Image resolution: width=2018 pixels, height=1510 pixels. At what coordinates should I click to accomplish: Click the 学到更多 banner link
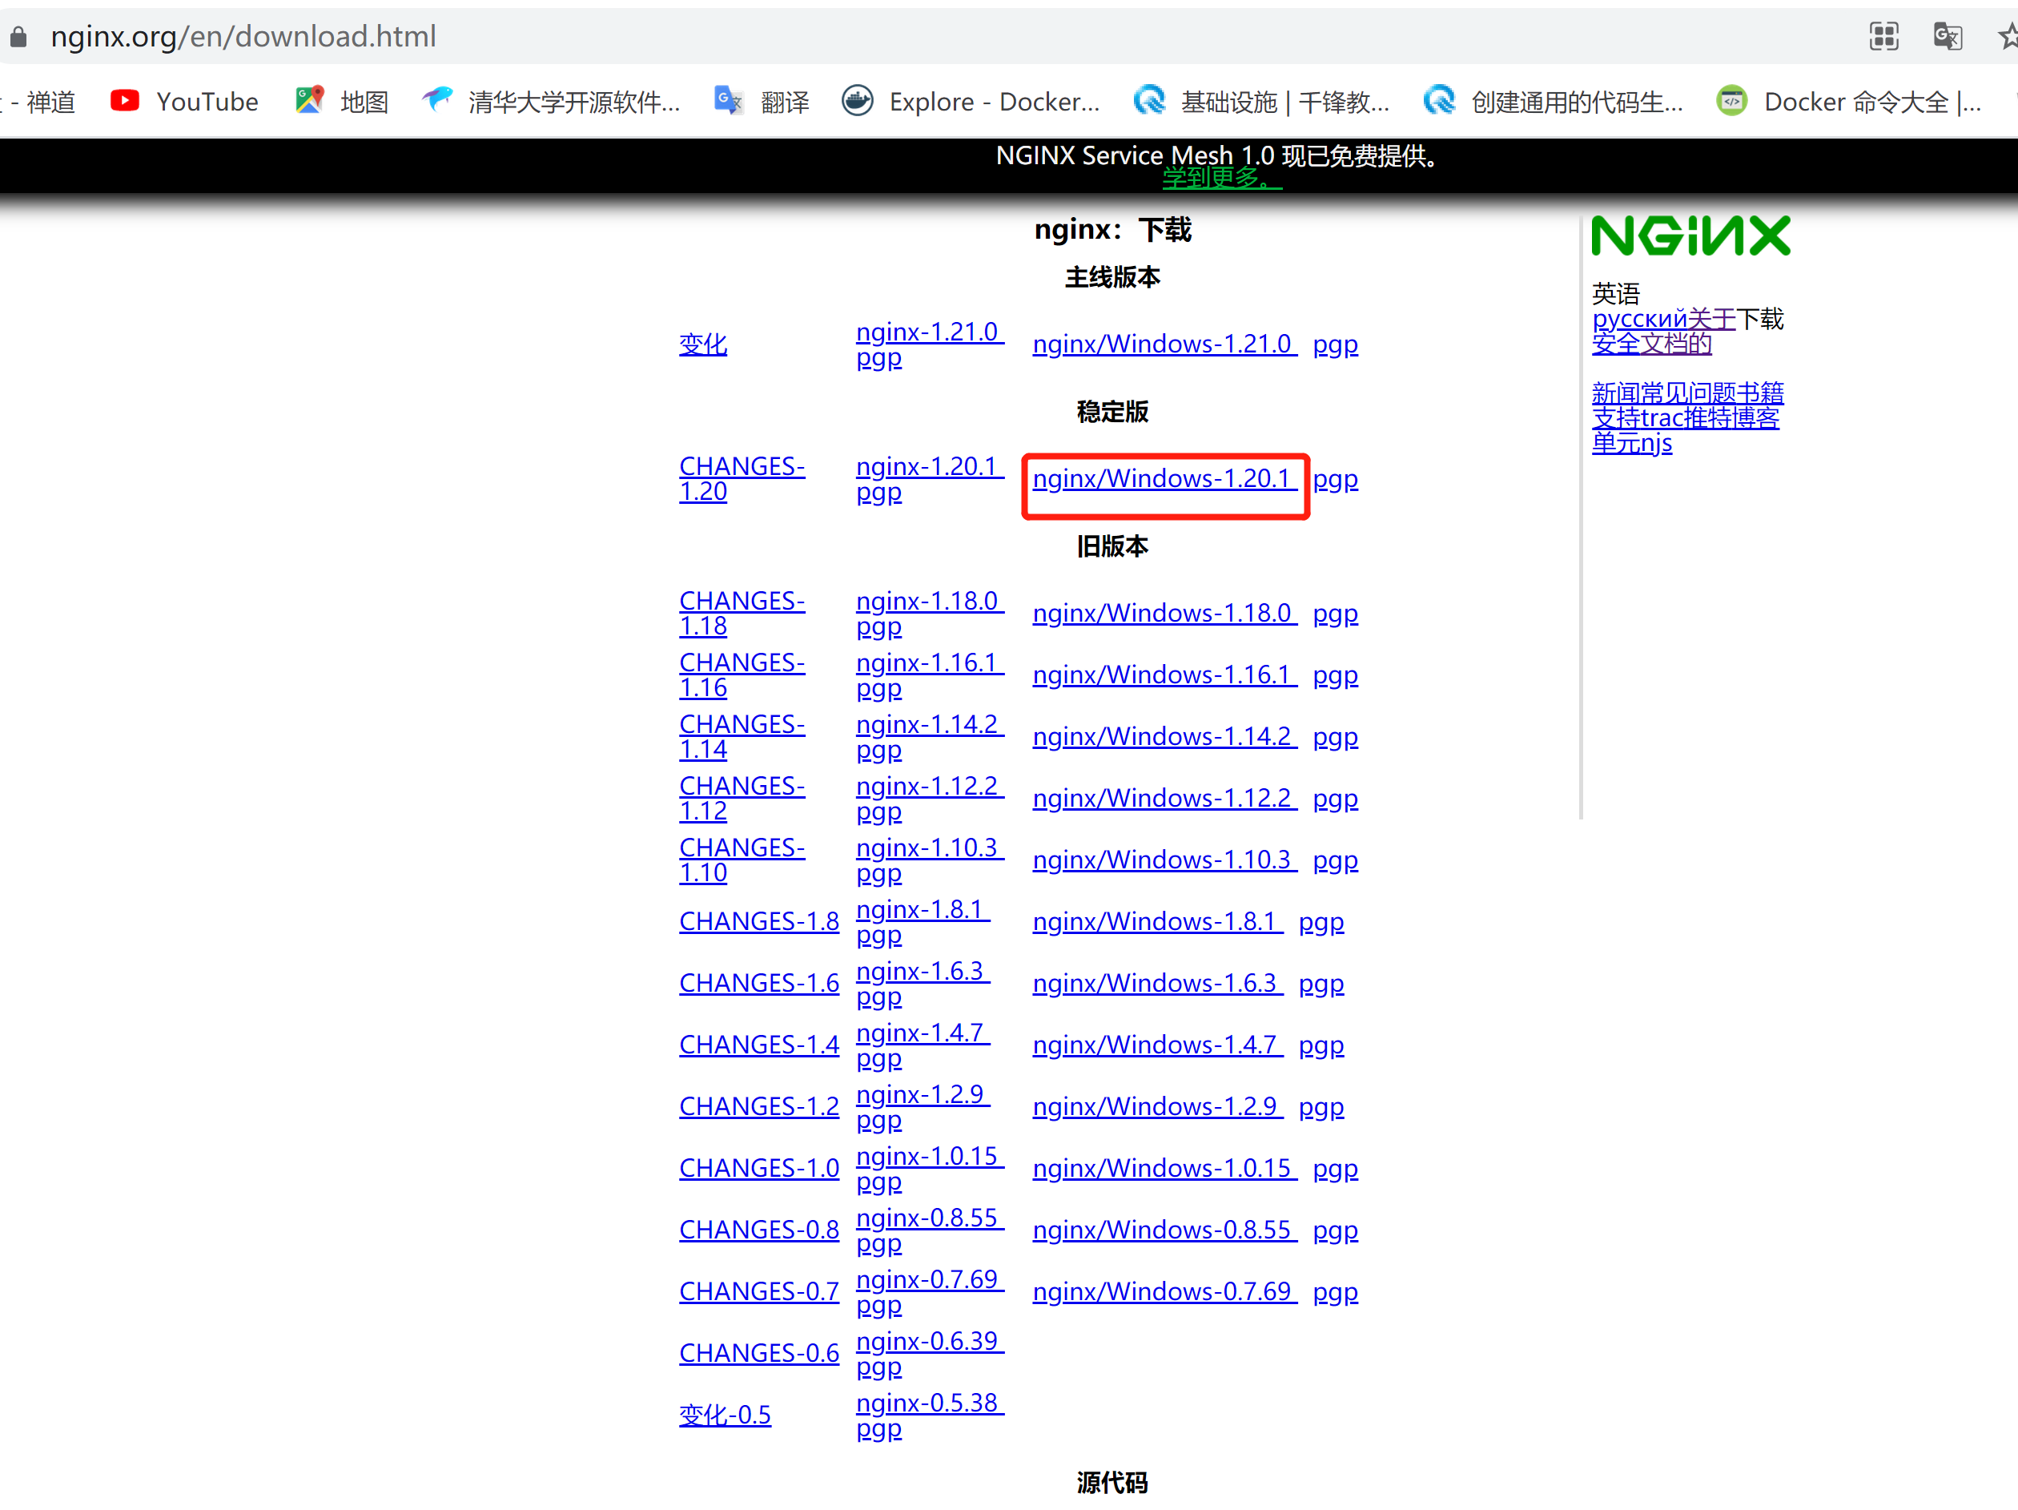[1220, 178]
